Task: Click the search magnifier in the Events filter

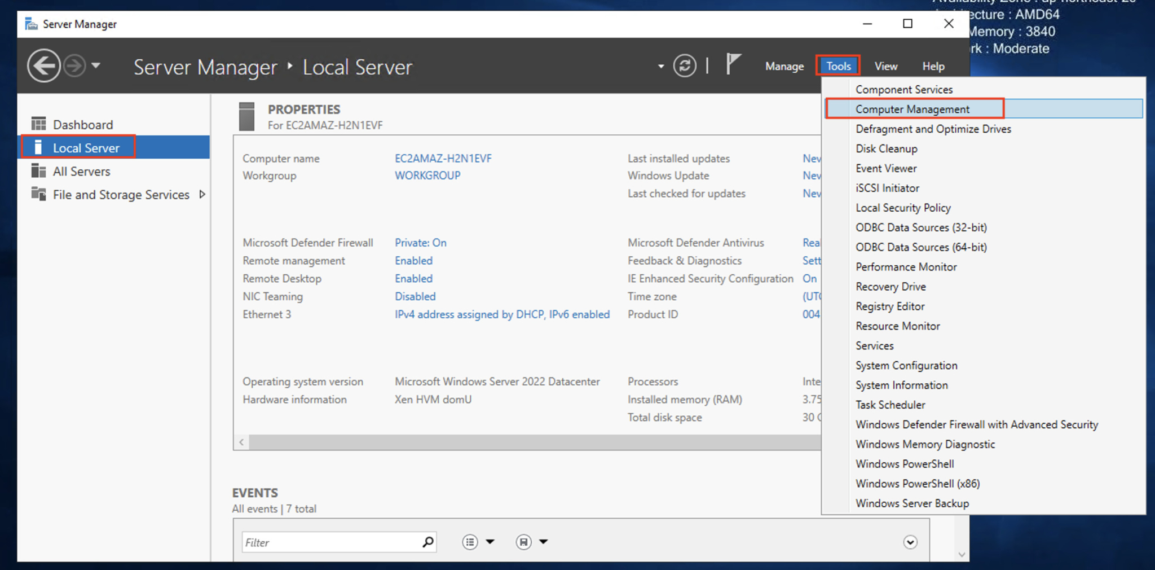Action: point(427,542)
